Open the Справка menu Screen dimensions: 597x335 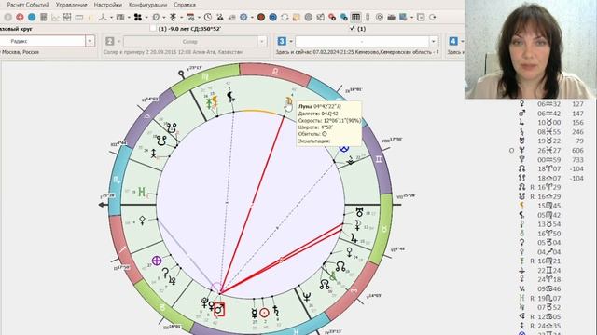coord(185,5)
